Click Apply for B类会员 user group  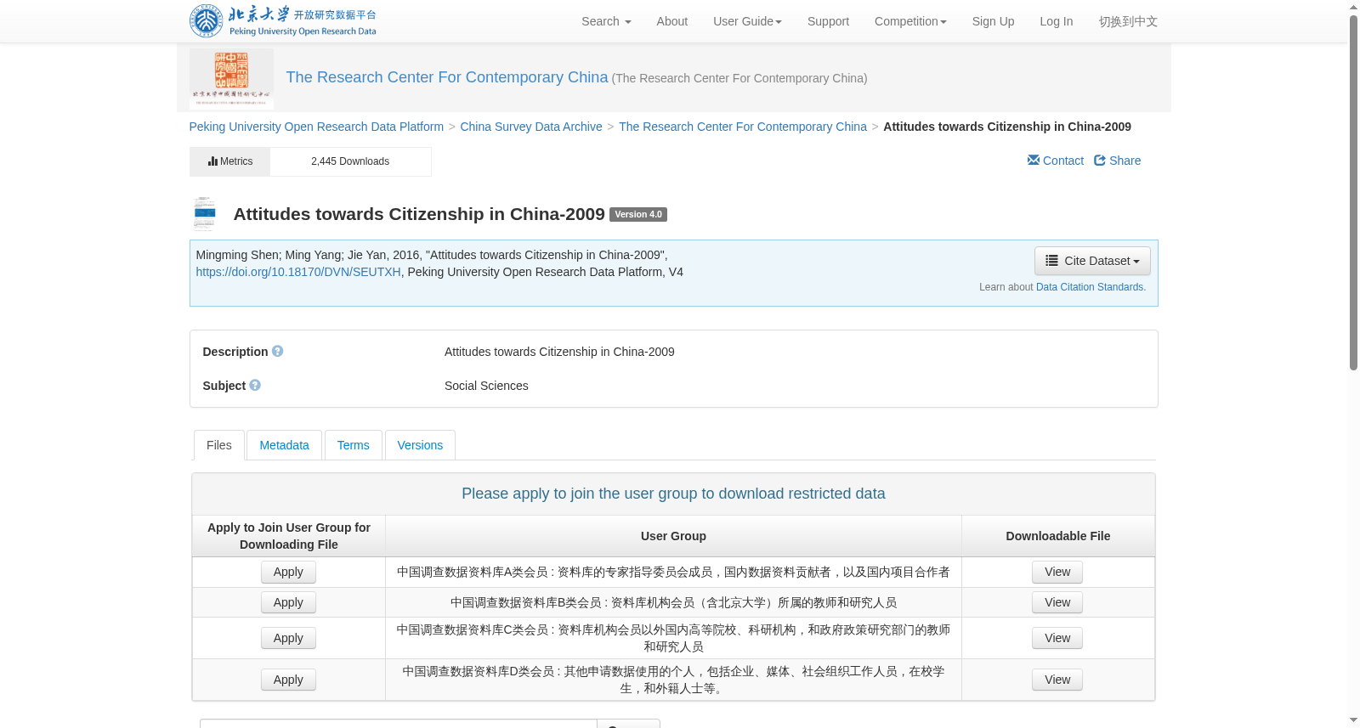pos(288,602)
